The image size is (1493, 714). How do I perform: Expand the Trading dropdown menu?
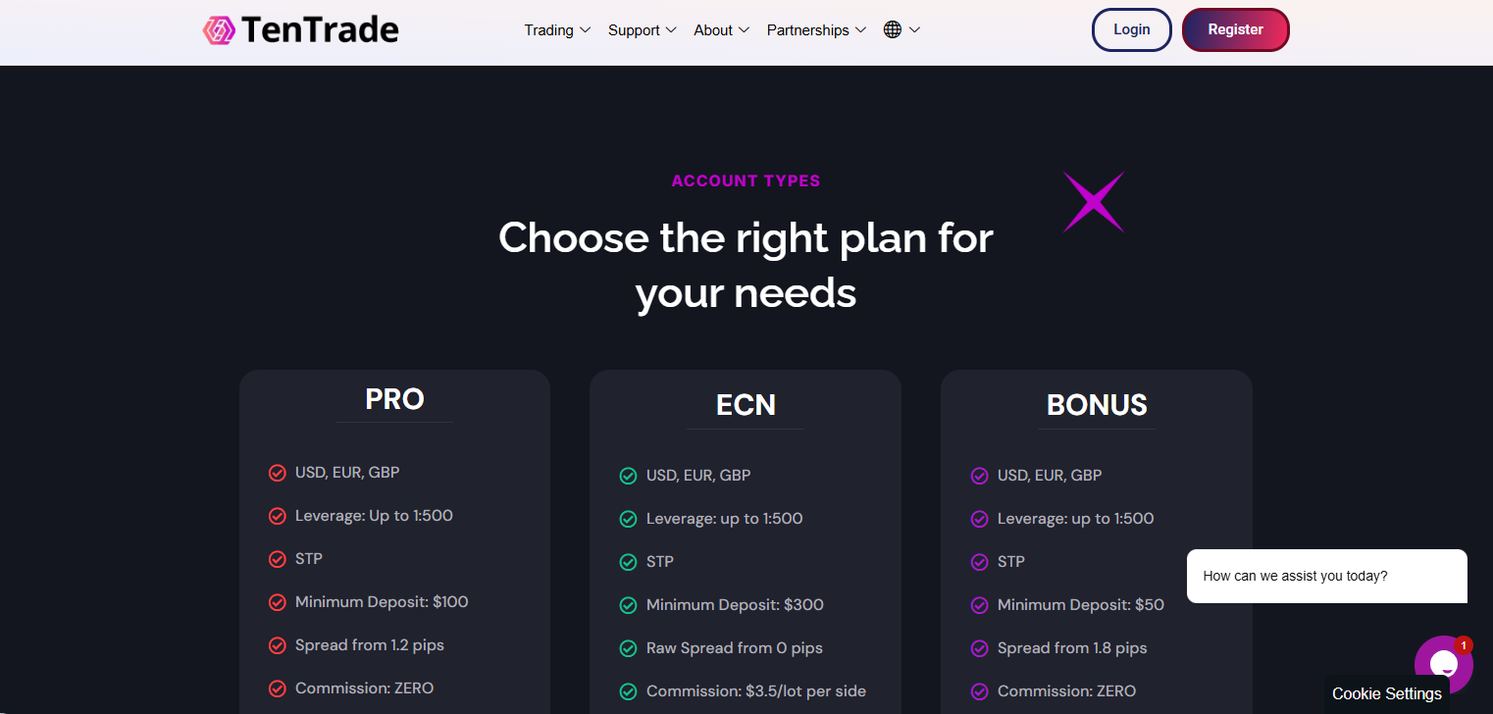tap(557, 30)
